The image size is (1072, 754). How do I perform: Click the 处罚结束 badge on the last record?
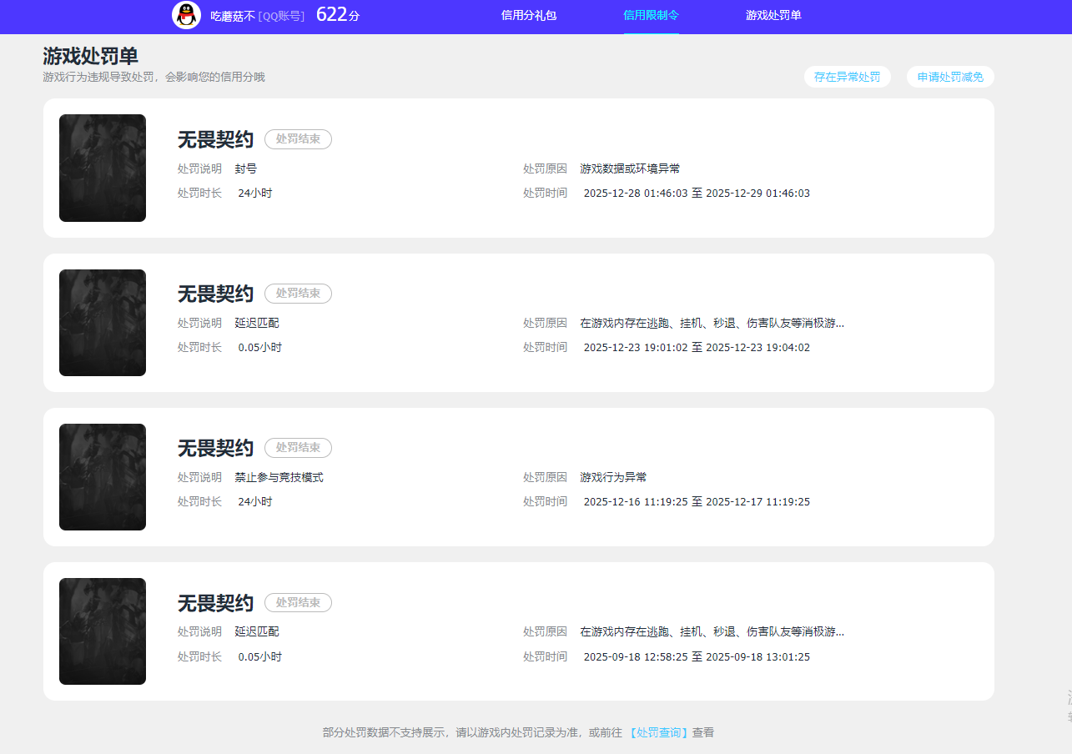coord(298,601)
